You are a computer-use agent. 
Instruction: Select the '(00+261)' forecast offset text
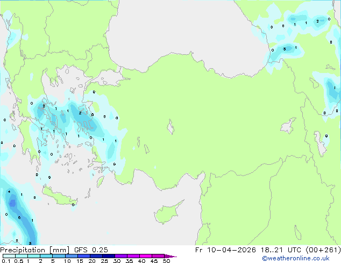point(323,250)
